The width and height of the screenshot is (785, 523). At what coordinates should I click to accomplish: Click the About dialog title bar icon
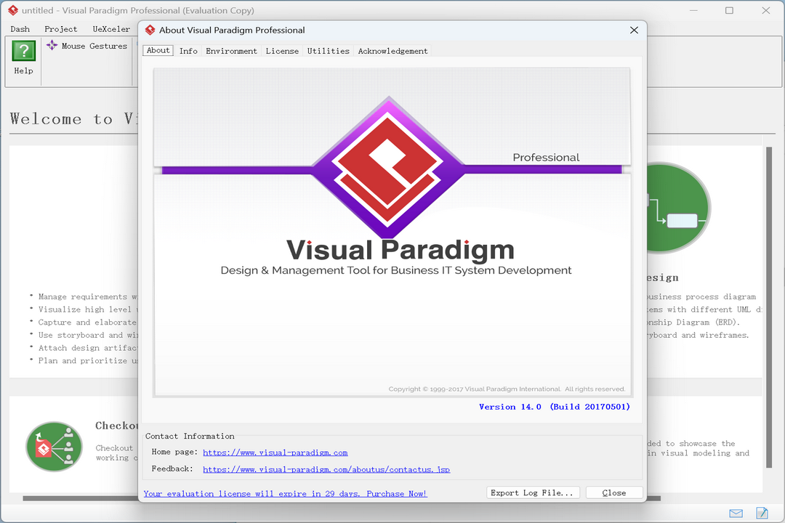tap(150, 30)
